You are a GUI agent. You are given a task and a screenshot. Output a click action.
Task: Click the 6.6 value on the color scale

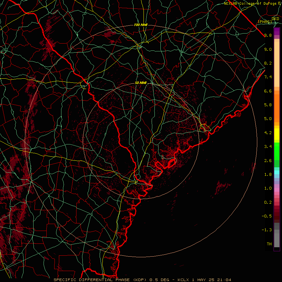[x=268, y=91]
